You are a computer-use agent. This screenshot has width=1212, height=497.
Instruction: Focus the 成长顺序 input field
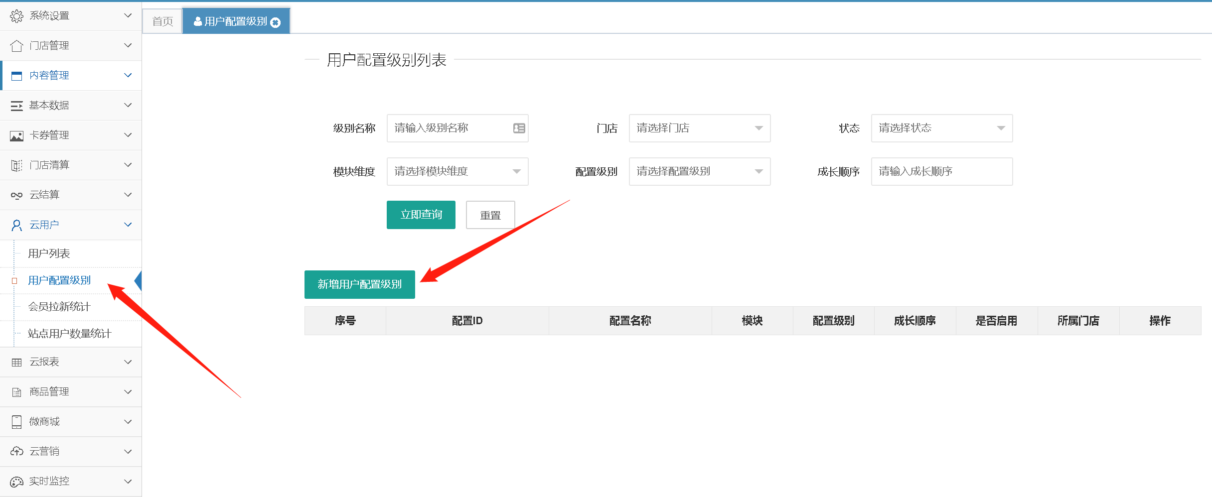pos(941,172)
